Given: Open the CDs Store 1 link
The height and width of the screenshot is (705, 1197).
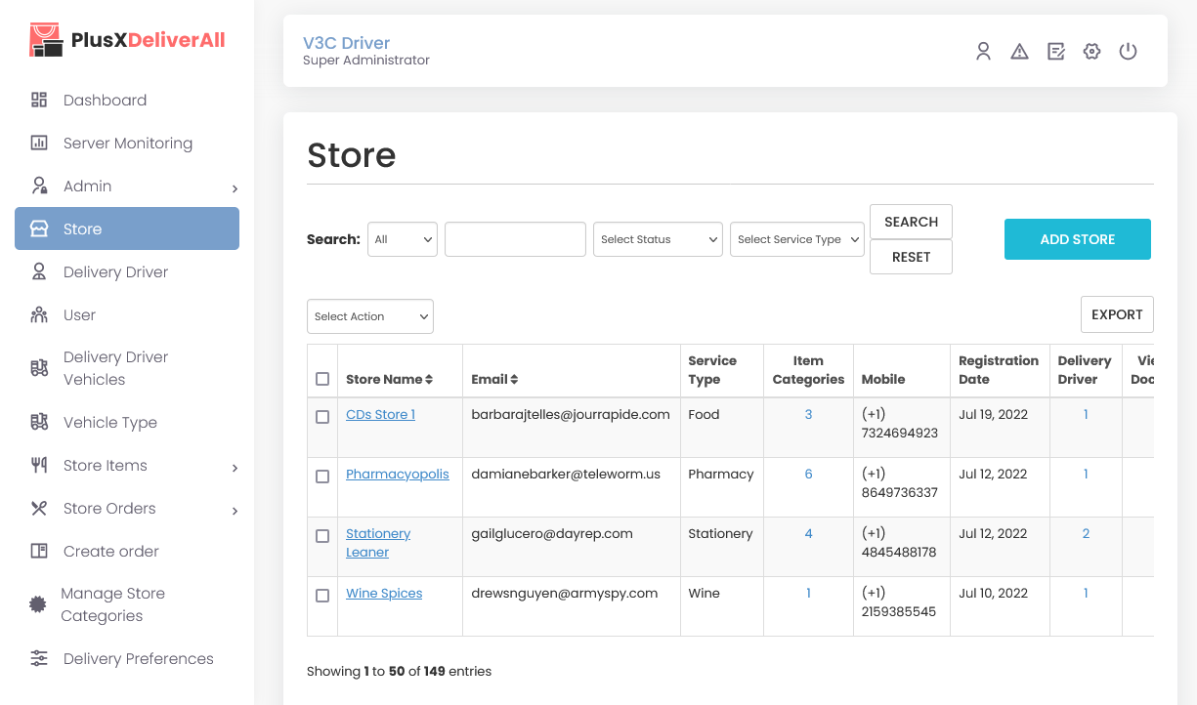Looking at the screenshot, I should click(x=380, y=415).
